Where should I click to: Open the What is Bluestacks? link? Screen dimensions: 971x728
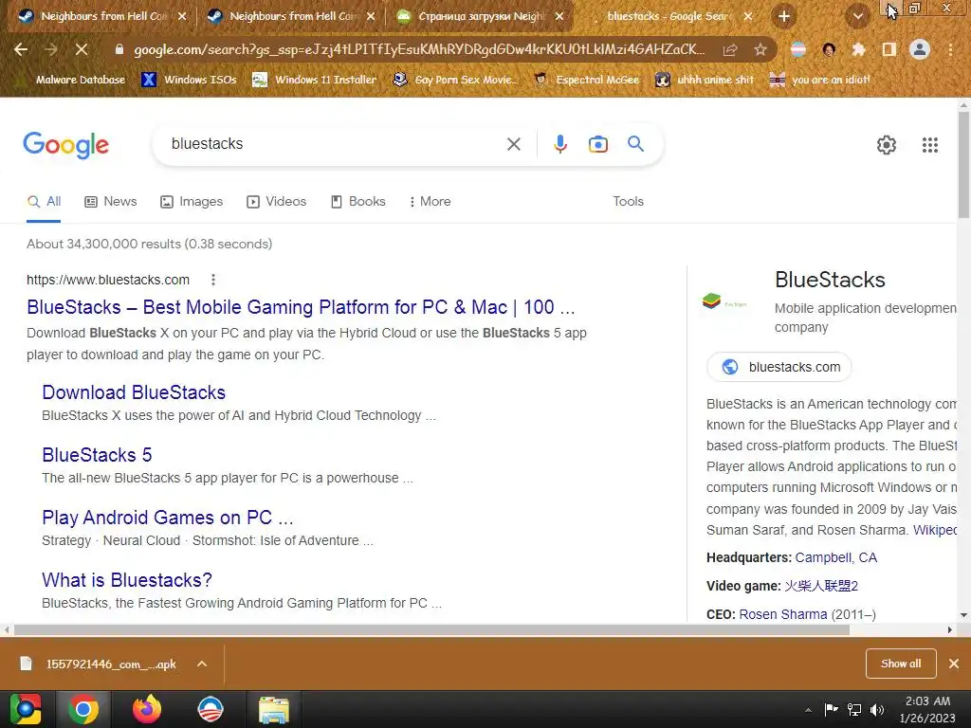click(127, 580)
